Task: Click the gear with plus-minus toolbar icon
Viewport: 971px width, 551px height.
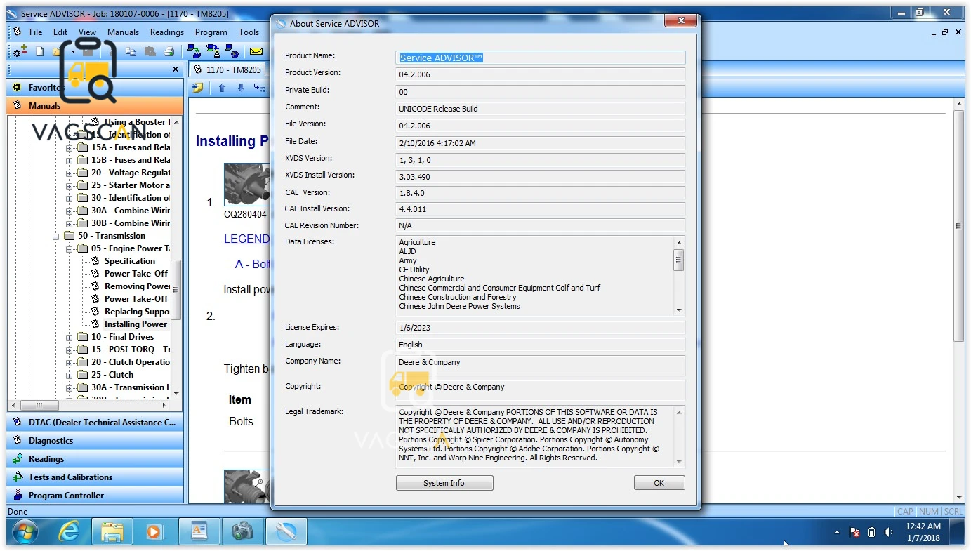Action: coord(20,51)
